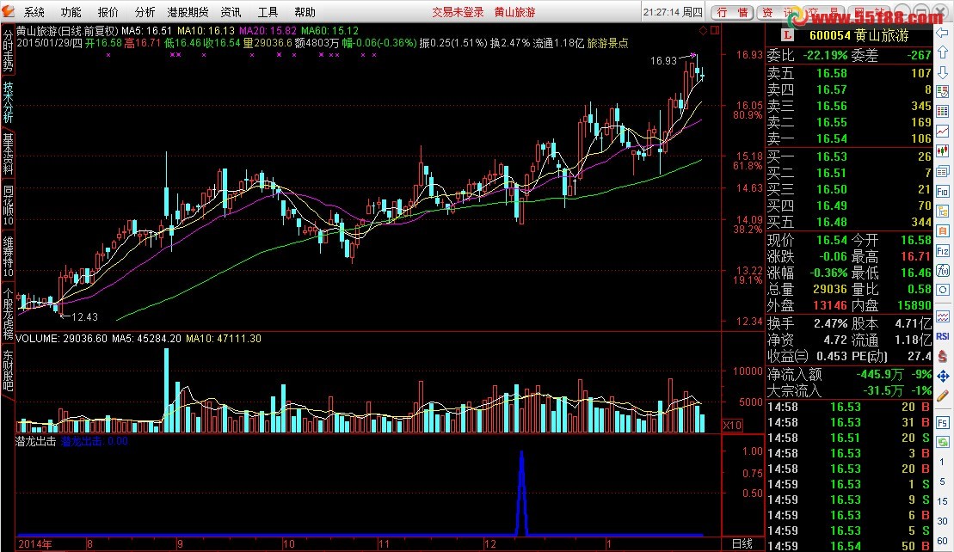Viewport: 954px width, 552px height.
Task: Open the 功能 menu
Action: [71, 12]
